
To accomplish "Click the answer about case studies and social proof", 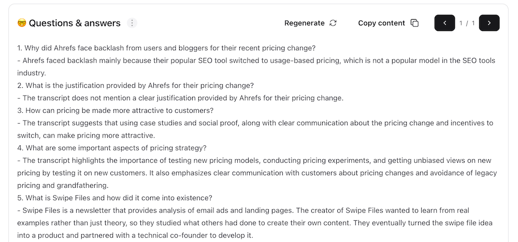I will 255,123.
